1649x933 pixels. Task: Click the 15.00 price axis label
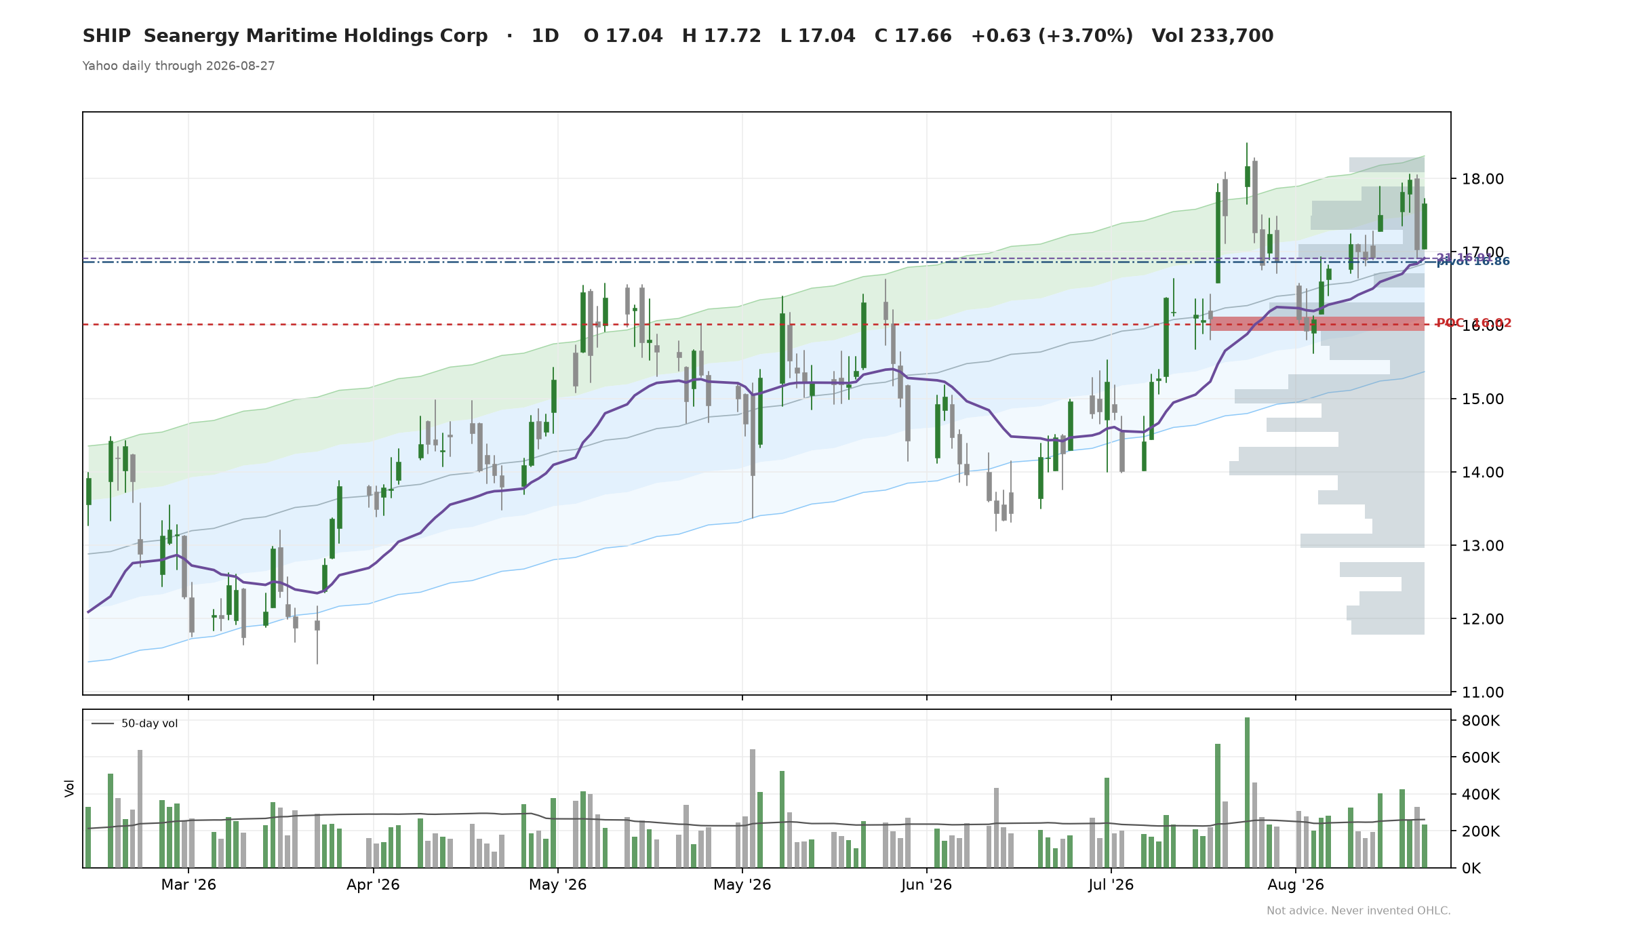point(1483,399)
